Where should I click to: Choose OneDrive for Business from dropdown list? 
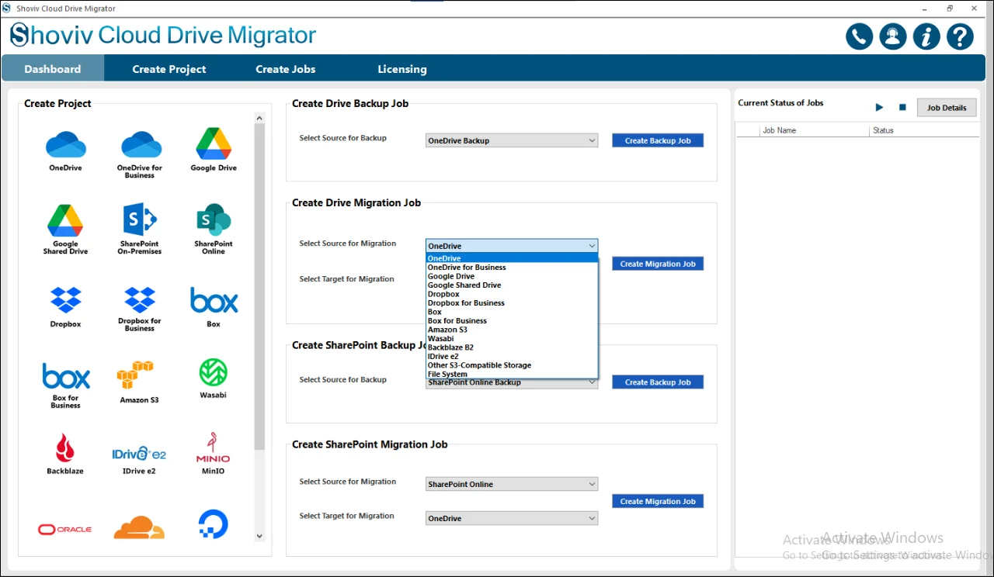[512, 268]
